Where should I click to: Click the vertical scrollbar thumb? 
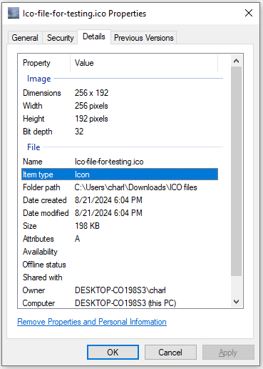236,171
